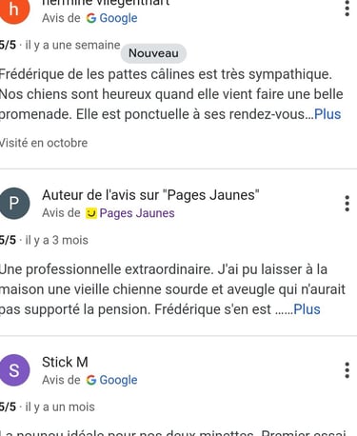Viewport: 357px width, 436px height.
Task: Click the "Visité en octobre" text
Action: point(44,143)
